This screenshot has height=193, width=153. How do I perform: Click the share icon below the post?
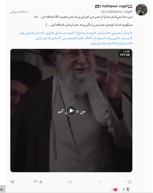pyautogui.click(x=12, y=182)
